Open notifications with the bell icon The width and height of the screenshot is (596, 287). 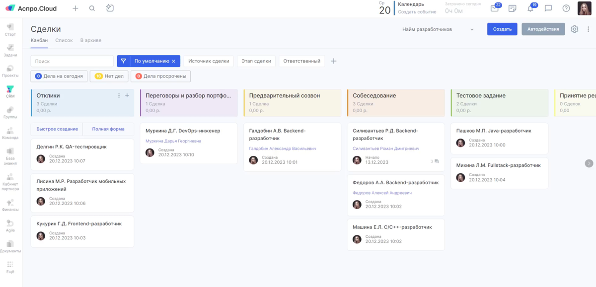pyautogui.click(x=529, y=8)
